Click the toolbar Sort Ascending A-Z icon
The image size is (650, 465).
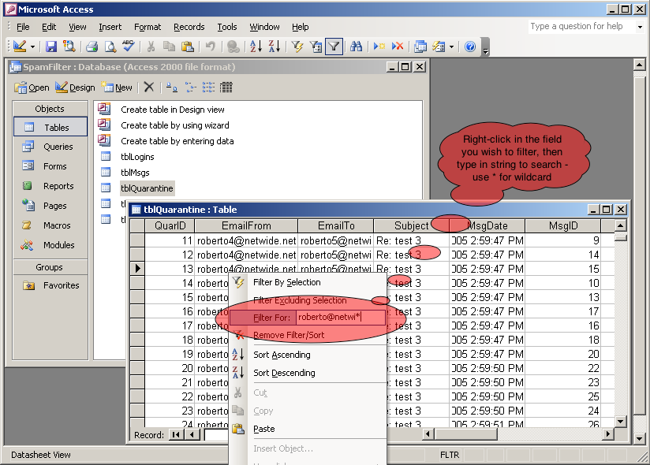(x=256, y=46)
